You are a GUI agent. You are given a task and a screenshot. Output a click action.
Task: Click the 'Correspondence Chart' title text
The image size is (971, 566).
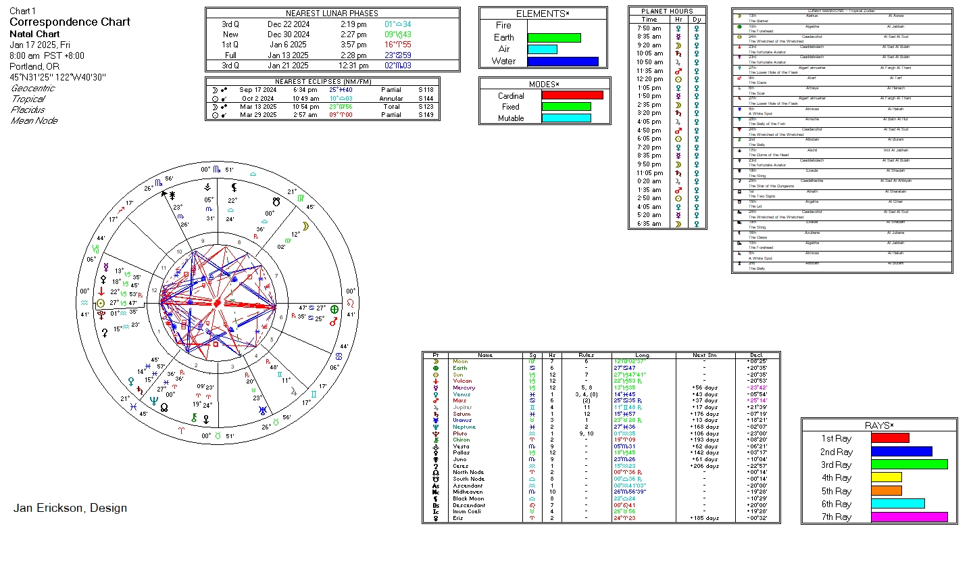coord(70,22)
